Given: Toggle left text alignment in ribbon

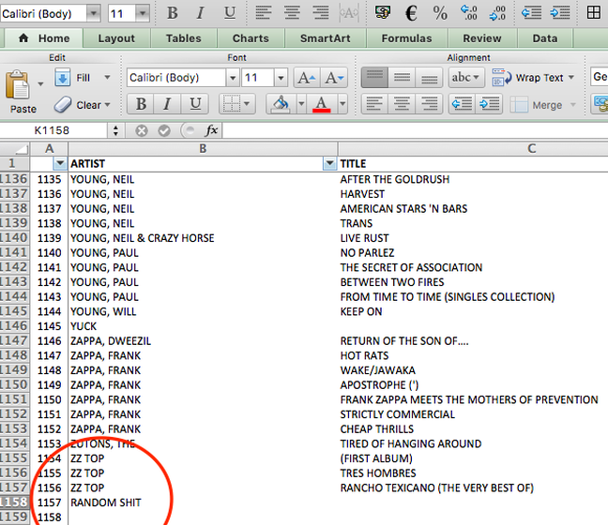Looking at the screenshot, I should [376, 104].
